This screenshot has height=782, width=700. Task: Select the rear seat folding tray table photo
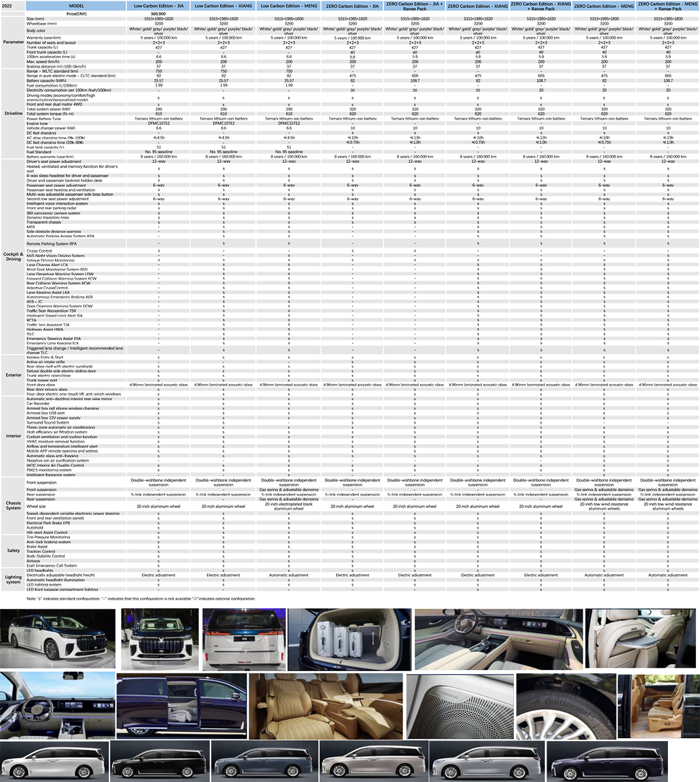(640, 638)
